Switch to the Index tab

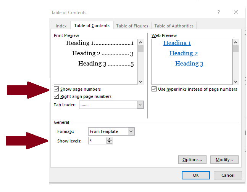pyautogui.click(x=61, y=26)
